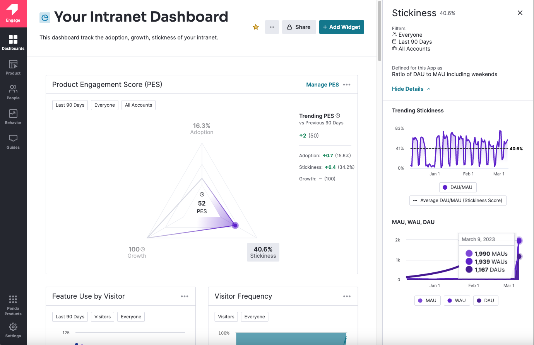
Task: Toggle the DAU/MAU legend series
Action: pyautogui.click(x=458, y=187)
